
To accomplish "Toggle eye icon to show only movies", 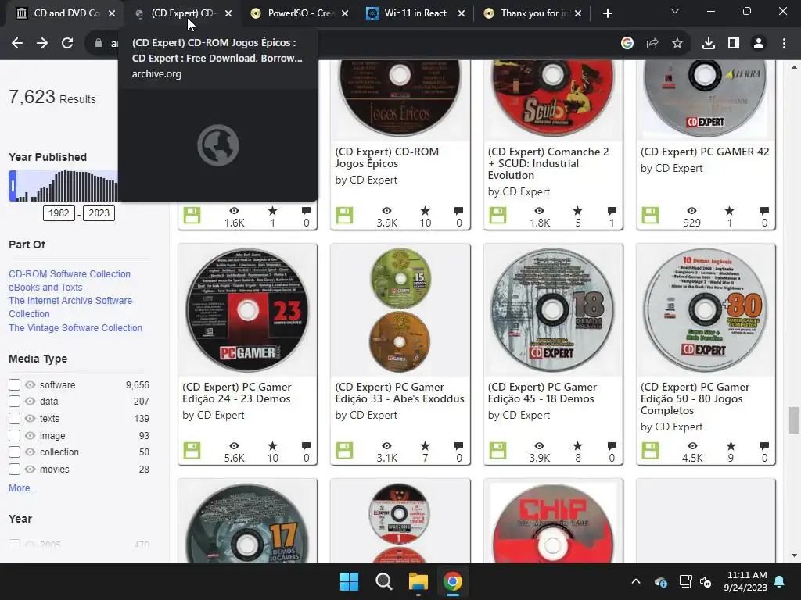I will point(31,469).
